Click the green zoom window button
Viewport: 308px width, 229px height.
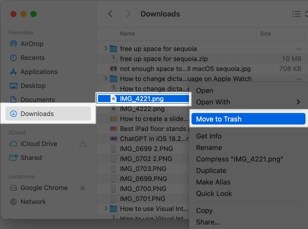[33, 14]
